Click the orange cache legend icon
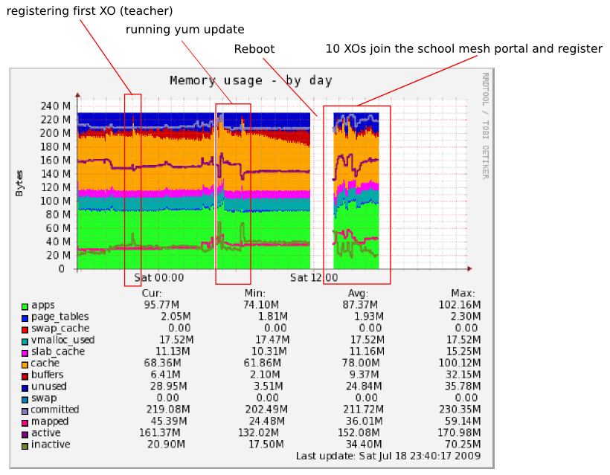Image resolution: width=610 pixels, height=475 pixels. (25, 363)
